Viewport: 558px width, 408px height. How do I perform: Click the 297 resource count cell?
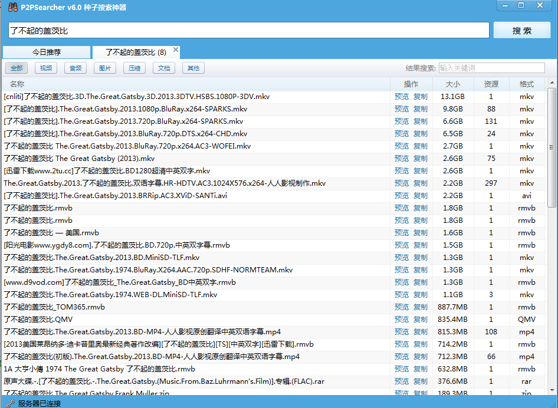click(491, 183)
